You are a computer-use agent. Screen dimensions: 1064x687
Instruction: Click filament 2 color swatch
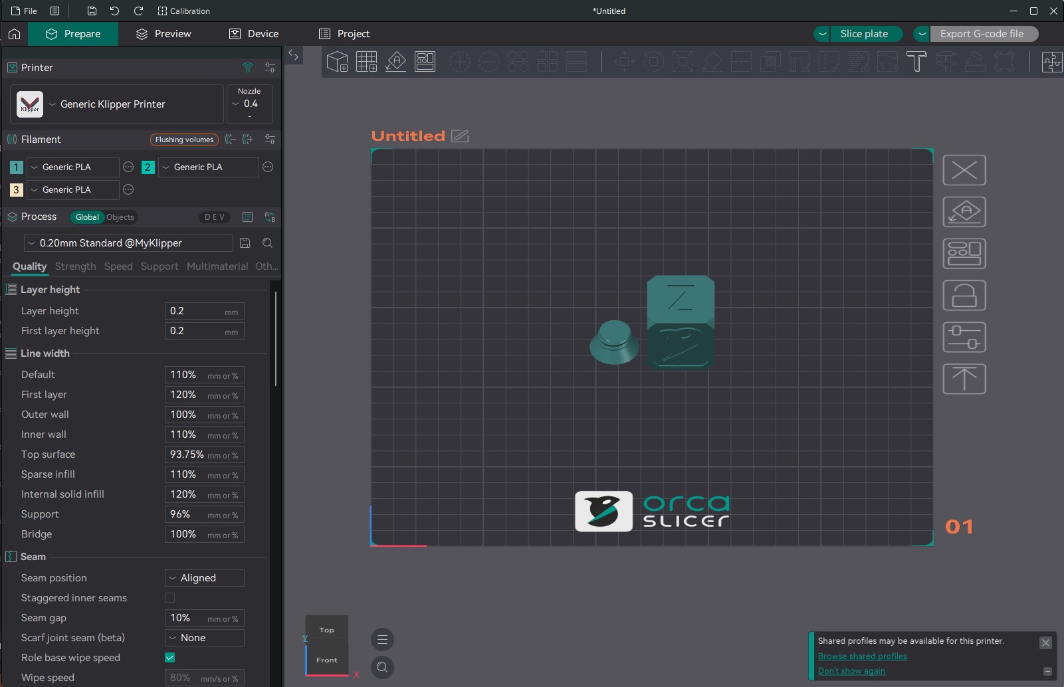(148, 167)
